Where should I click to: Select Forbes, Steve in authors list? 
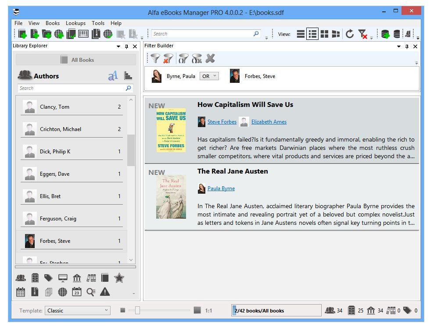coord(72,241)
